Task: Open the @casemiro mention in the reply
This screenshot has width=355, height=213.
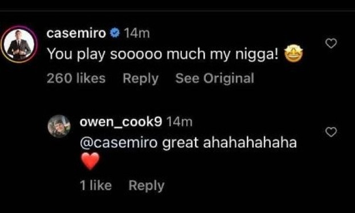Action: 119,143
